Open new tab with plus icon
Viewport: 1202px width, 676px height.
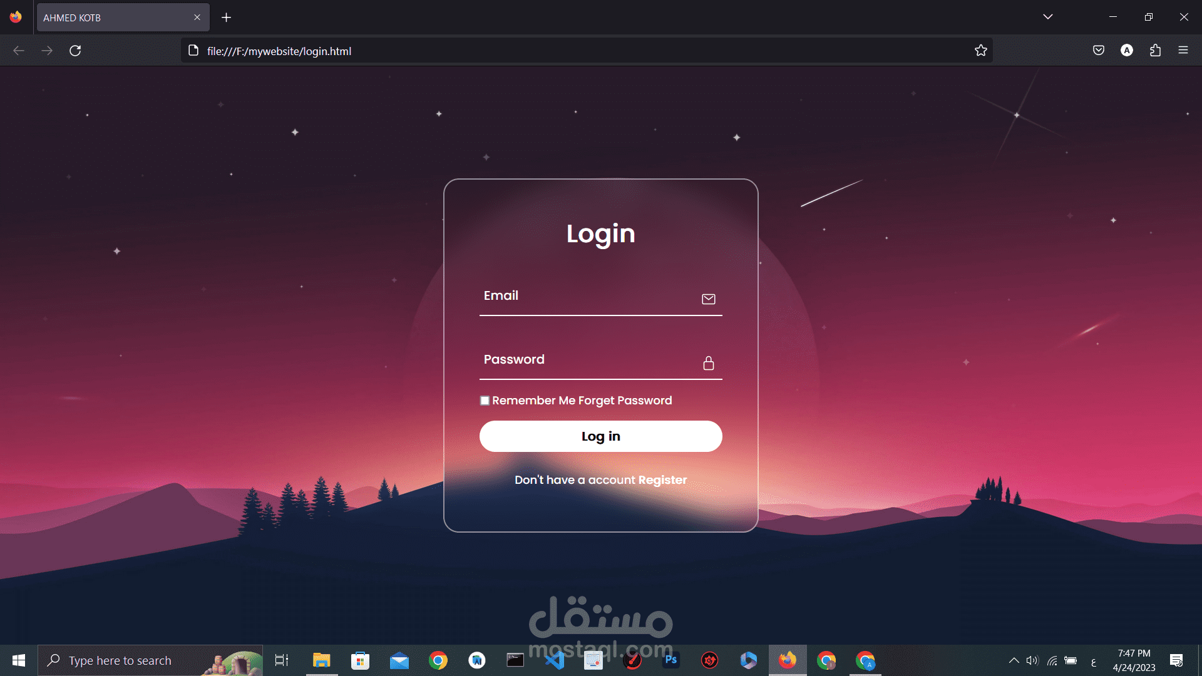tap(226, 16)
